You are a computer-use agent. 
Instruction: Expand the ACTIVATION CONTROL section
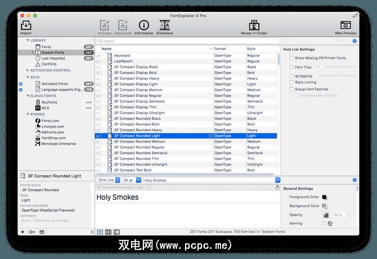coord(28,70)
